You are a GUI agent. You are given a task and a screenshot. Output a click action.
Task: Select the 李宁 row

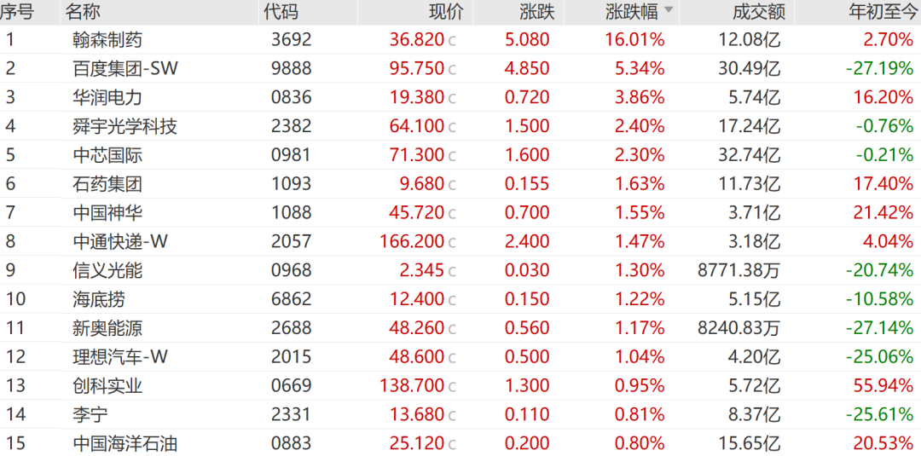tap(460, 414)
